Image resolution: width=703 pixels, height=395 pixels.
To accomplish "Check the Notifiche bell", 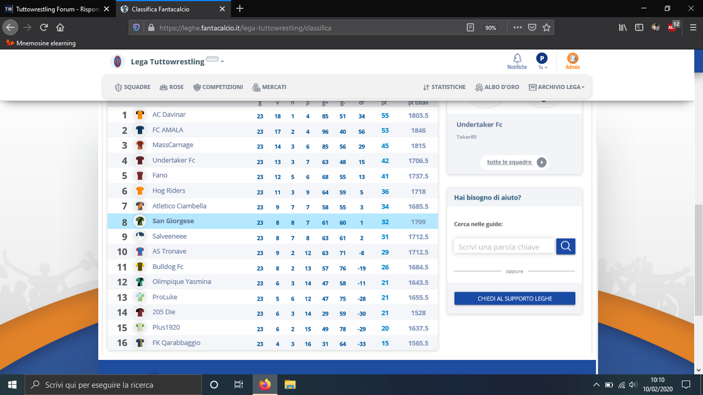I will click(x=517, y=61).
